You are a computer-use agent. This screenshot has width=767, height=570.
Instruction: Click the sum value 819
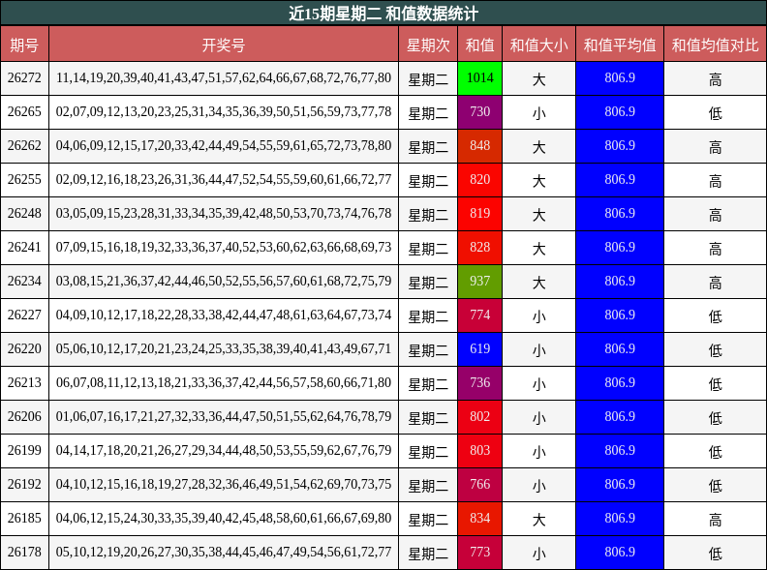[480, 213]
